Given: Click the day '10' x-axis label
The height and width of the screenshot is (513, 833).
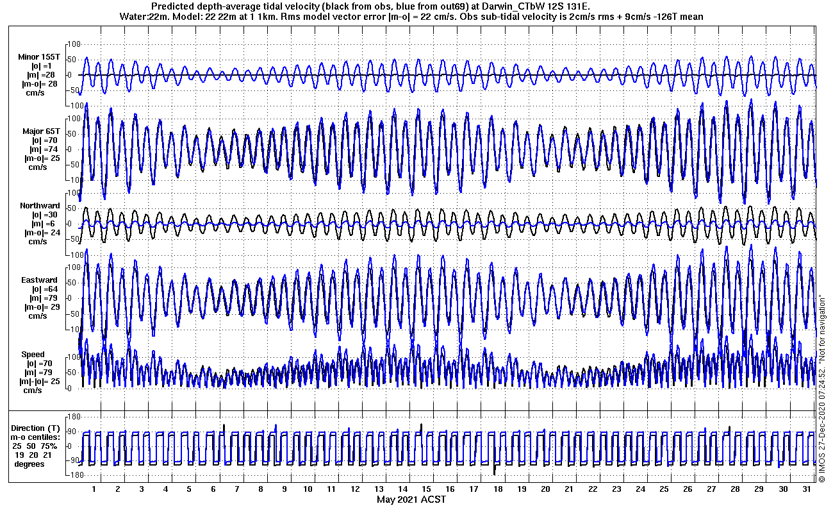Looking at the screenshot, I should pos(308,489).
